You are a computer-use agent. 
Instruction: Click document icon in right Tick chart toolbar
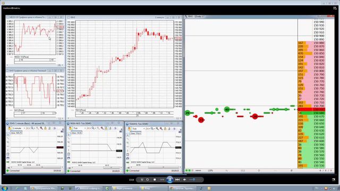click(x=169, y=129)
